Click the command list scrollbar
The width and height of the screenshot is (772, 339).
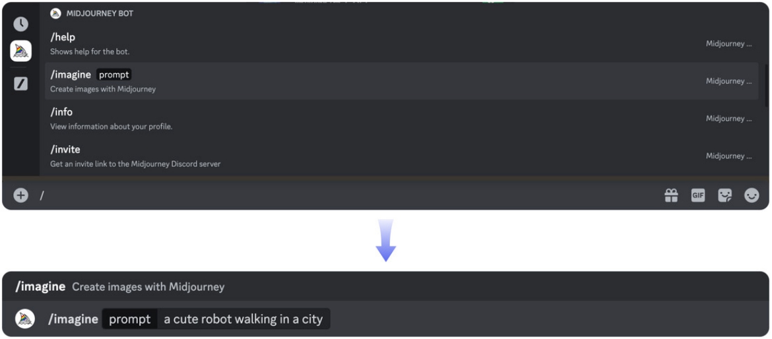pos(766,84)
